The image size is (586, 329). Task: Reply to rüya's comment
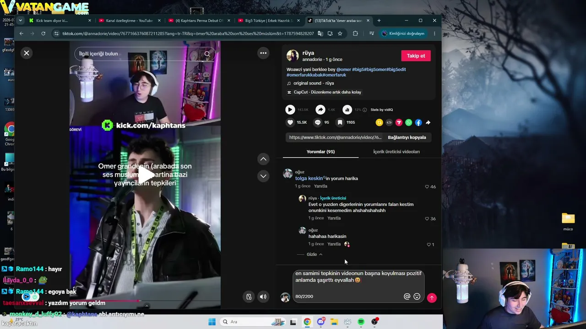pos(334,218)
